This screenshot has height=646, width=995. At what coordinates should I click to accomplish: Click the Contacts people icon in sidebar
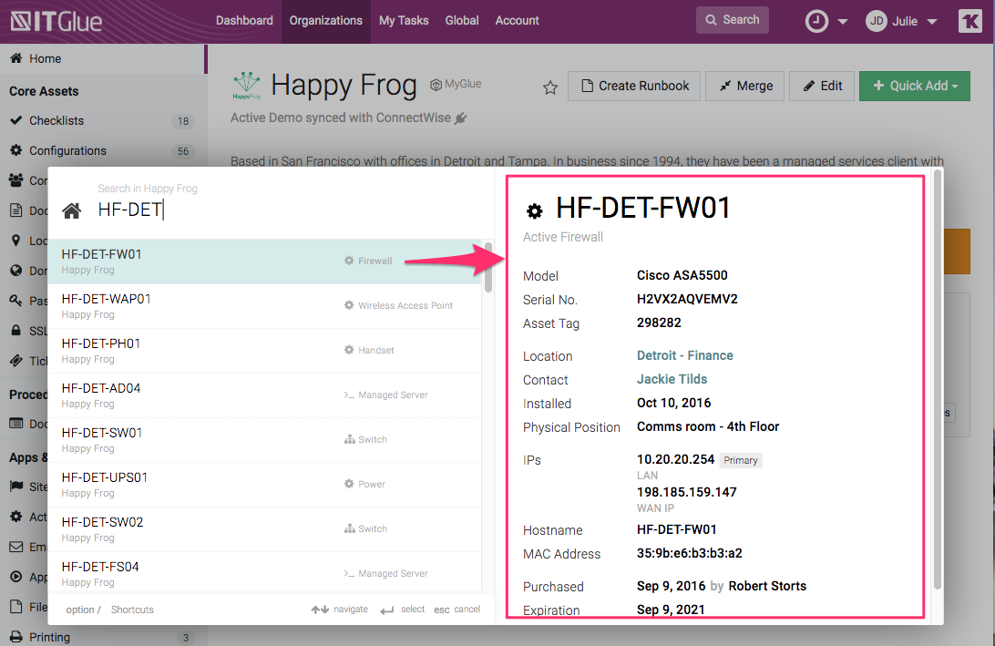pyautogui.click(x=15, y=180)
